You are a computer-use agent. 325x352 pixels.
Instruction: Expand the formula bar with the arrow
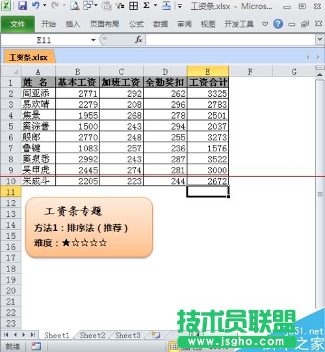(320, 40)
